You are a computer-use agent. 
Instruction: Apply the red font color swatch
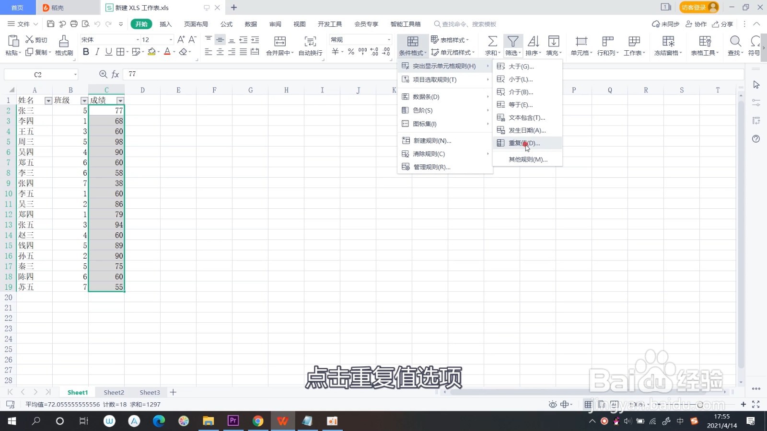pyautogui.click(x=167, y=52)
